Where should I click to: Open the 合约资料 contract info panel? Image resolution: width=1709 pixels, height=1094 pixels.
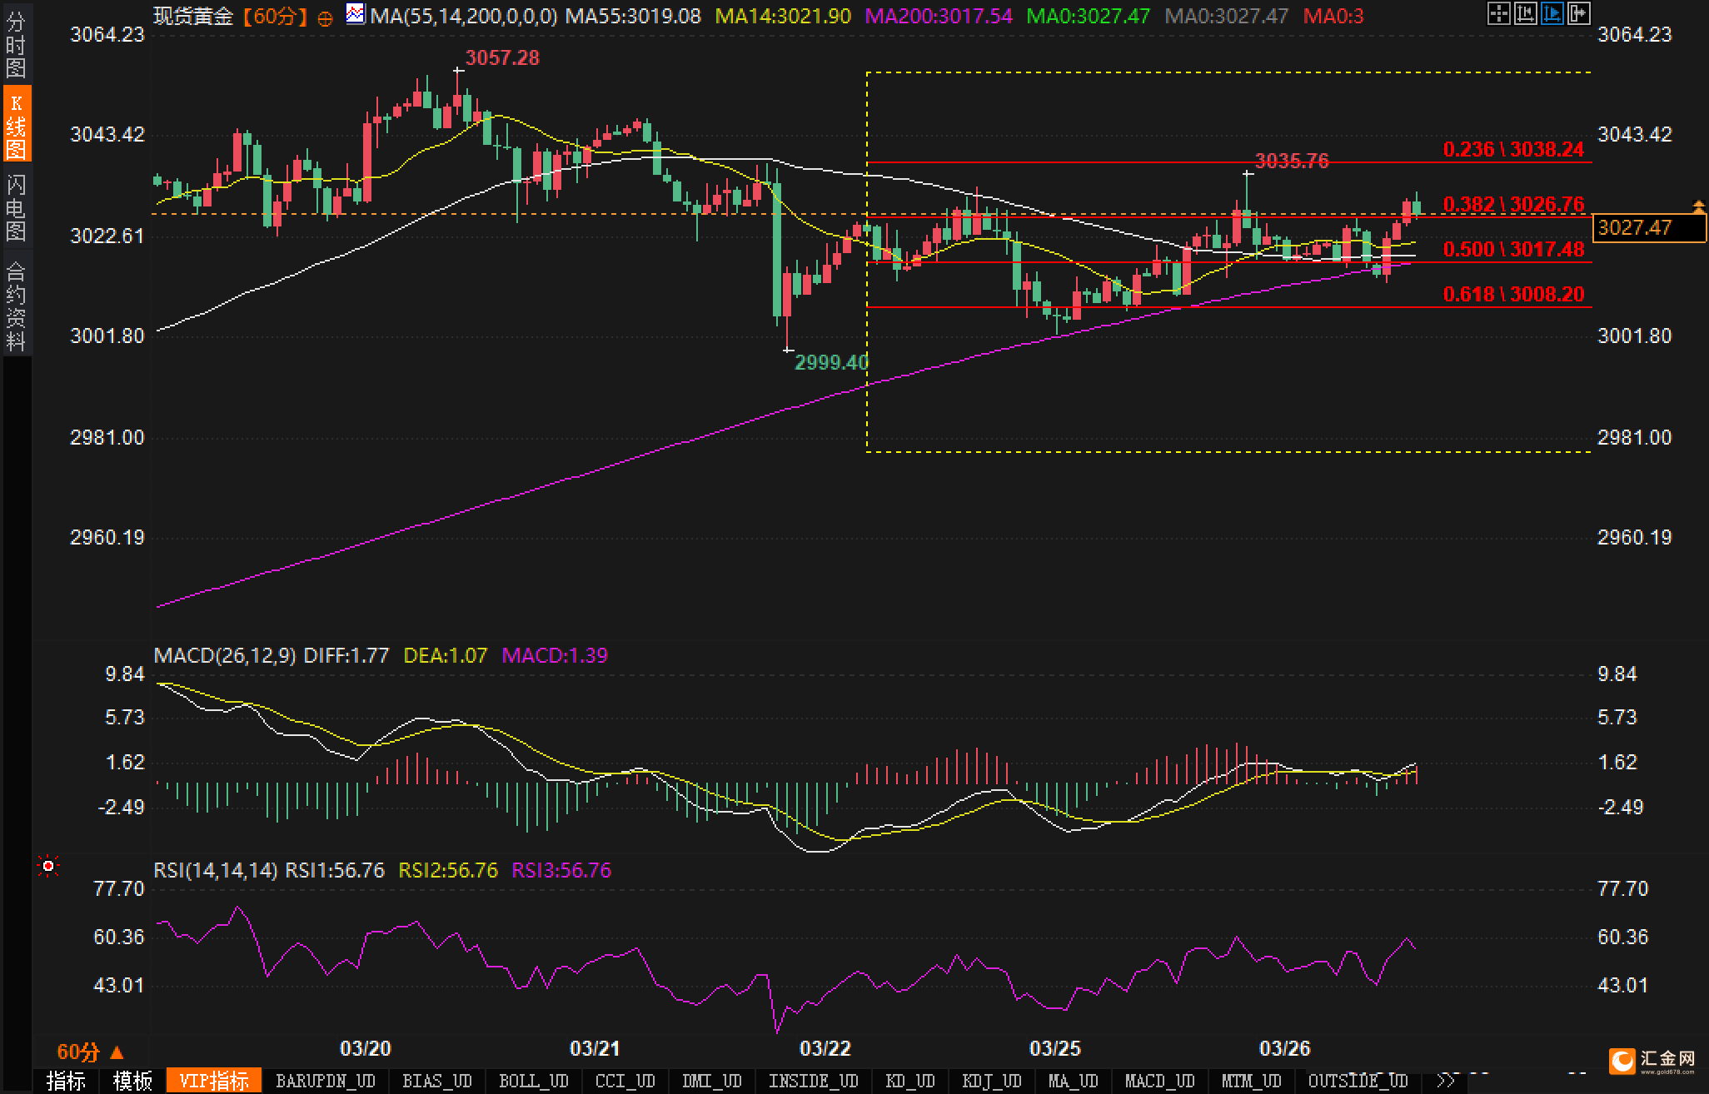(x=16, y=306)
